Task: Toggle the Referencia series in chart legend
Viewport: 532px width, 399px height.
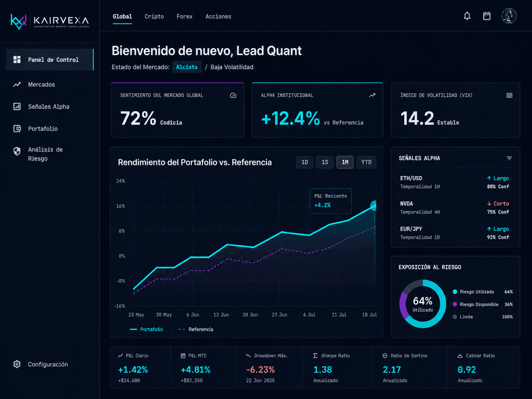Action: click(195, 329)
